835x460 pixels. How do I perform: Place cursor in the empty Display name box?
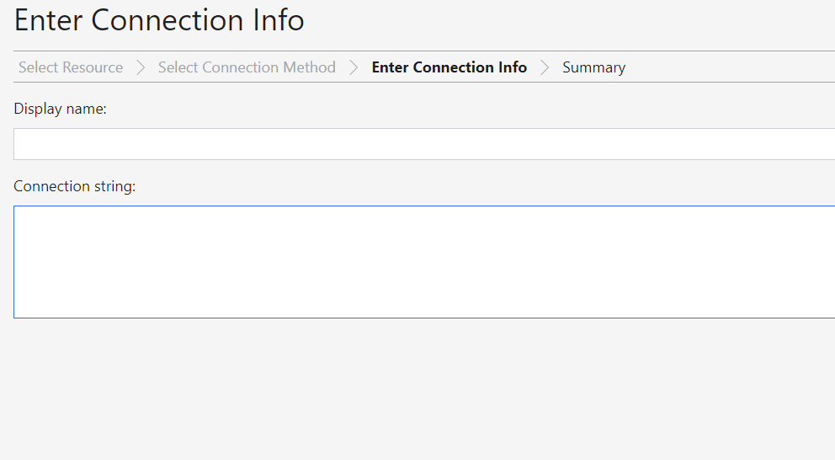coord(424,144)
